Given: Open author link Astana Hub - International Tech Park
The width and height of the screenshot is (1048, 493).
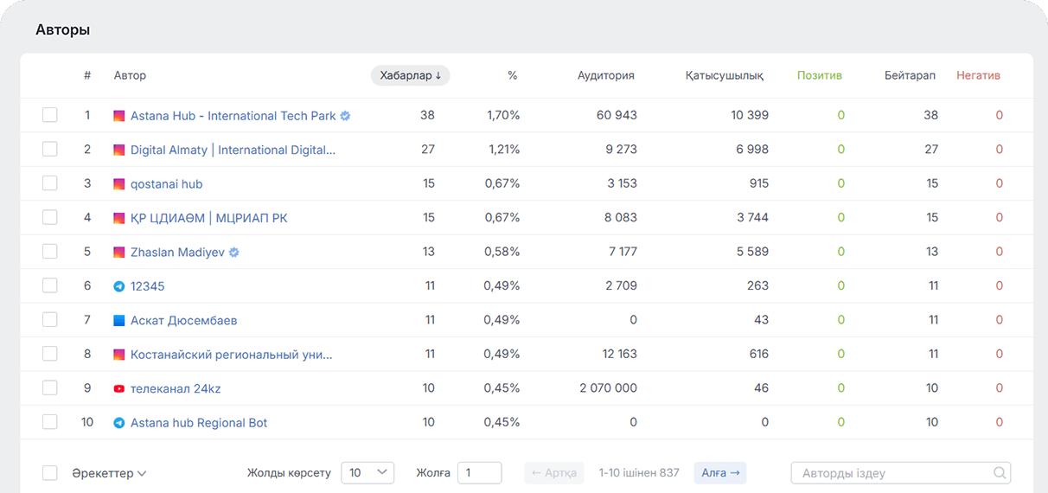Looking at the screenshot, I should coord(233,116).
